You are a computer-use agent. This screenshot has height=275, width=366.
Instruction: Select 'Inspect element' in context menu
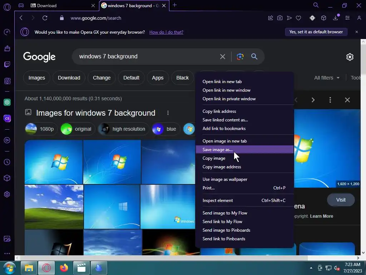click(x=244, y=201)
